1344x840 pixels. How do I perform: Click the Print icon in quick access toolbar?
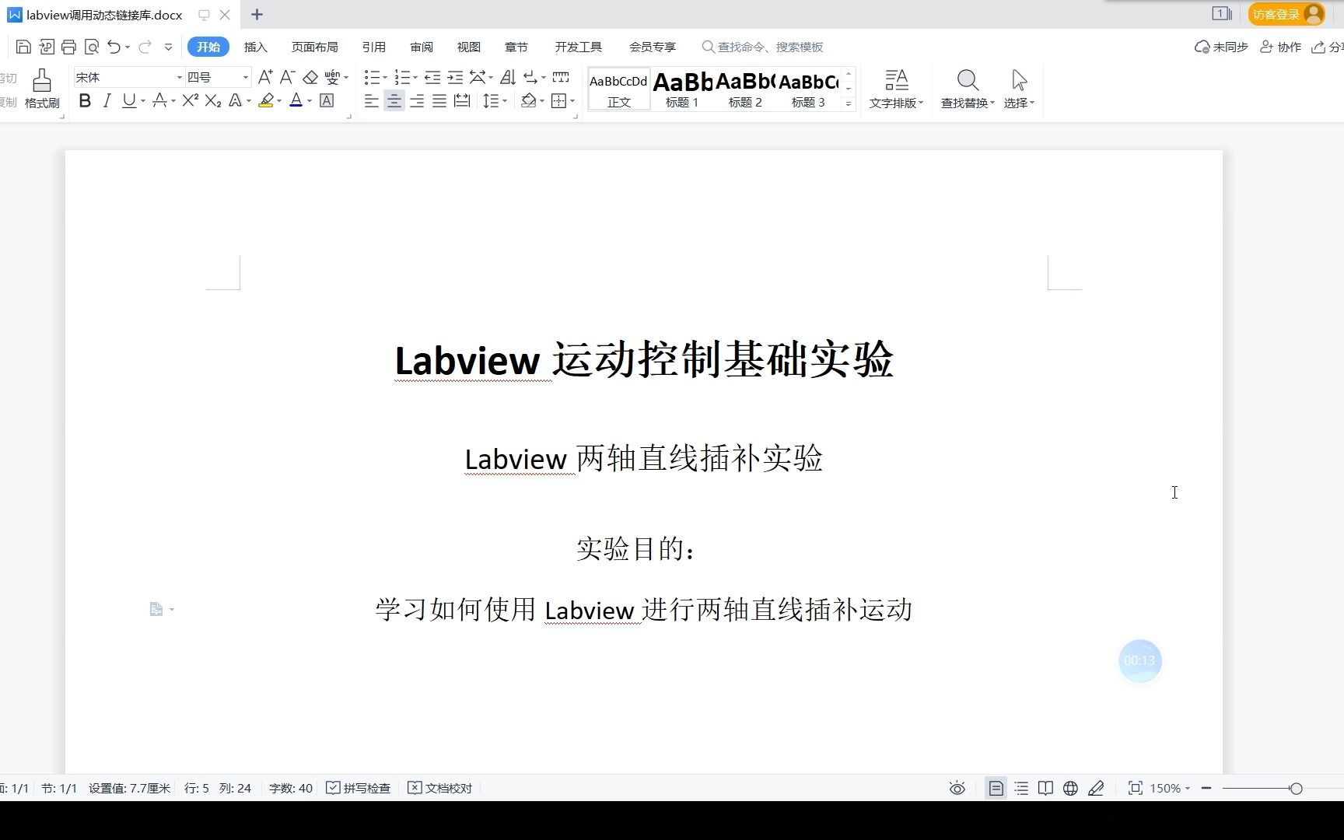pyautogui.click(x=68, y=47)
